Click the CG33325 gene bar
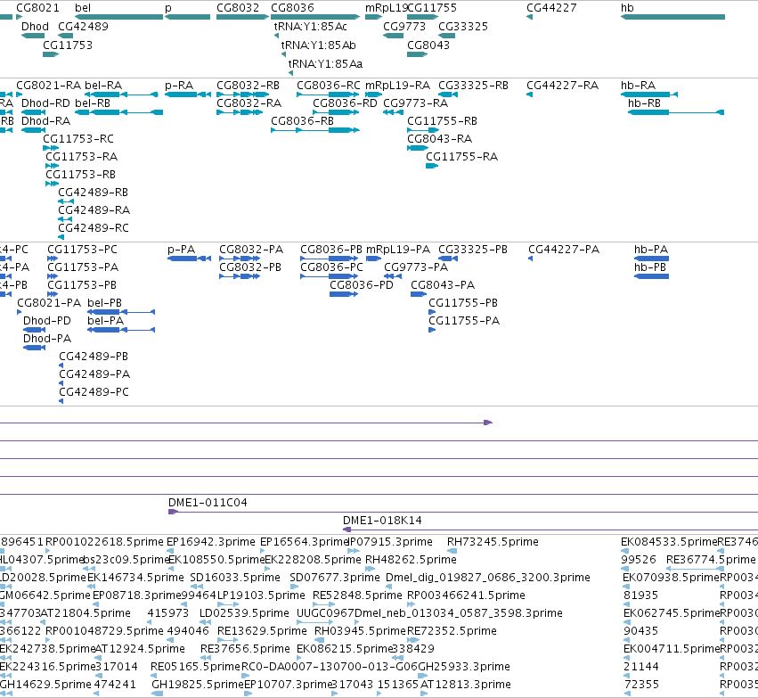The width and height of the screenshot is (758, 698). coord(446,36)
